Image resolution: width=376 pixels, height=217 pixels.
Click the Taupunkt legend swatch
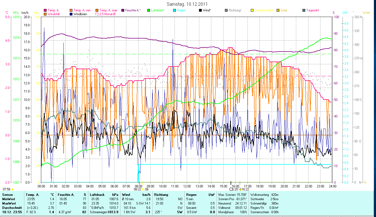click(304, 11)
